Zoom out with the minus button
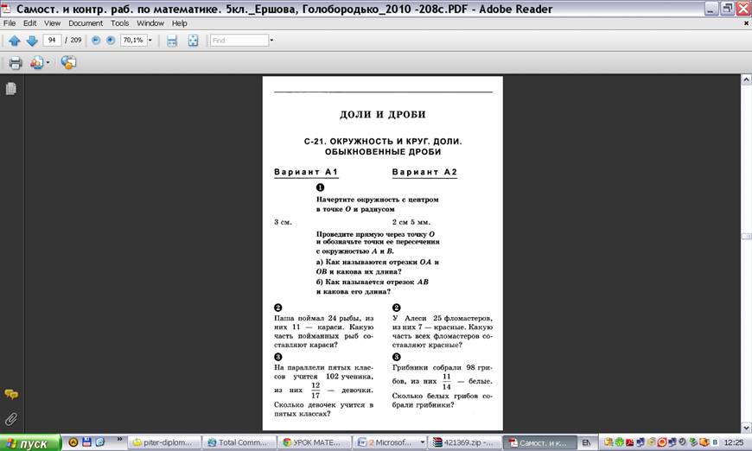This screenshot has width=752, height=451. pyautogui.click(x=96, y=41)
